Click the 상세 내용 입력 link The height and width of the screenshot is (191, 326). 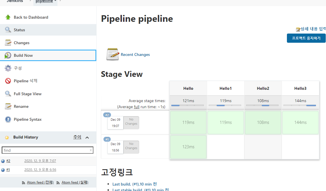point(313,29)
